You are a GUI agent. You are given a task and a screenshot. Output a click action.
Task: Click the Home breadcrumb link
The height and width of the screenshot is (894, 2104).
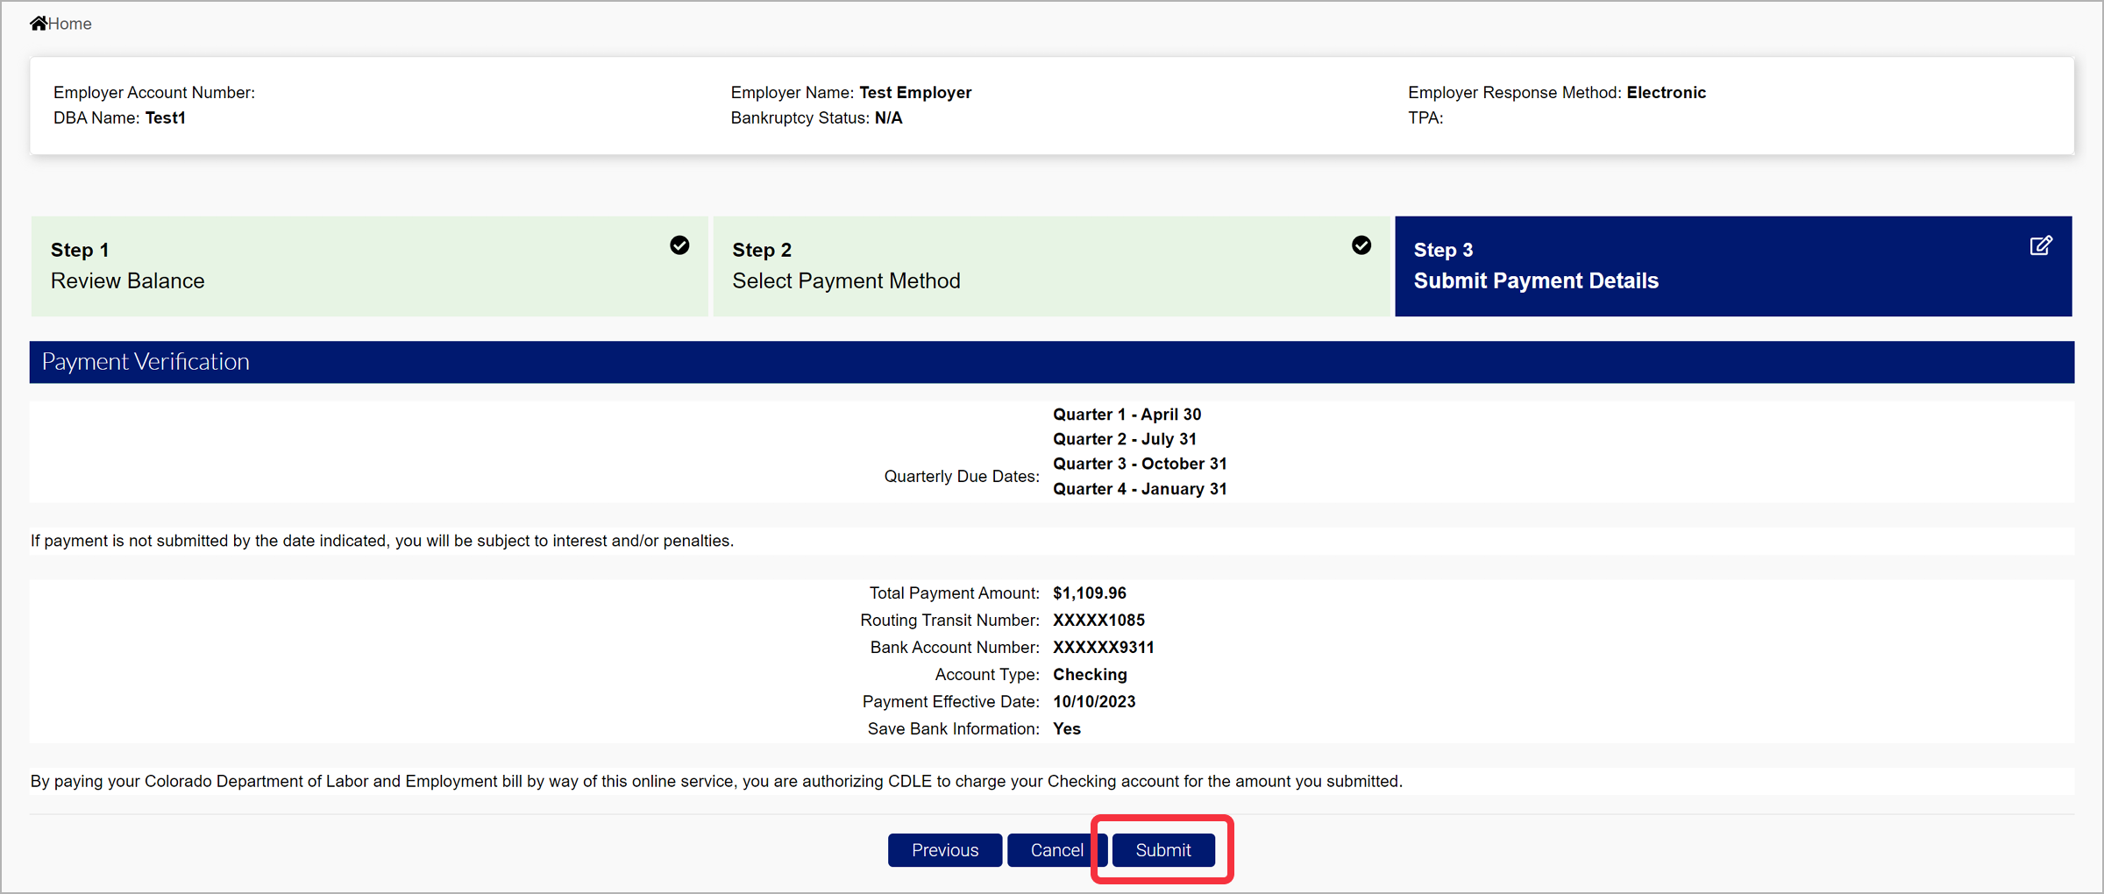(68, 24)
